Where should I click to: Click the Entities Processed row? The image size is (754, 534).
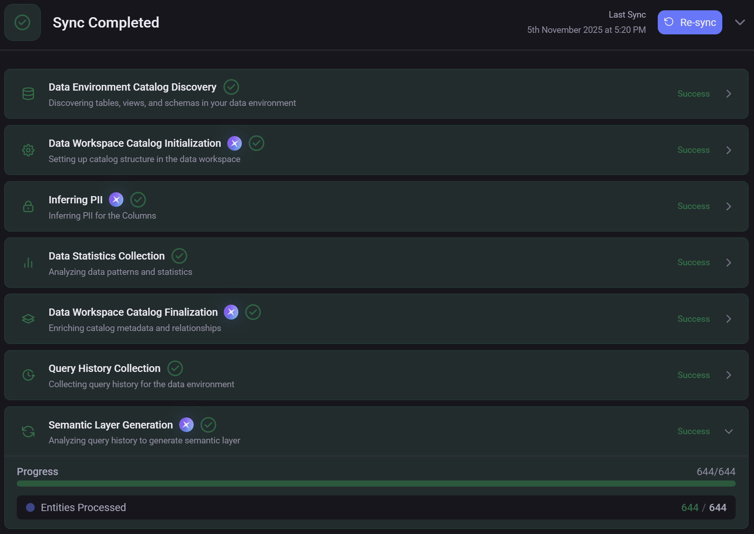(x=375, y=507)
